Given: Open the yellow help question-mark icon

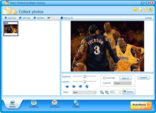Looking at the screenshot, I should pos(150,10).
